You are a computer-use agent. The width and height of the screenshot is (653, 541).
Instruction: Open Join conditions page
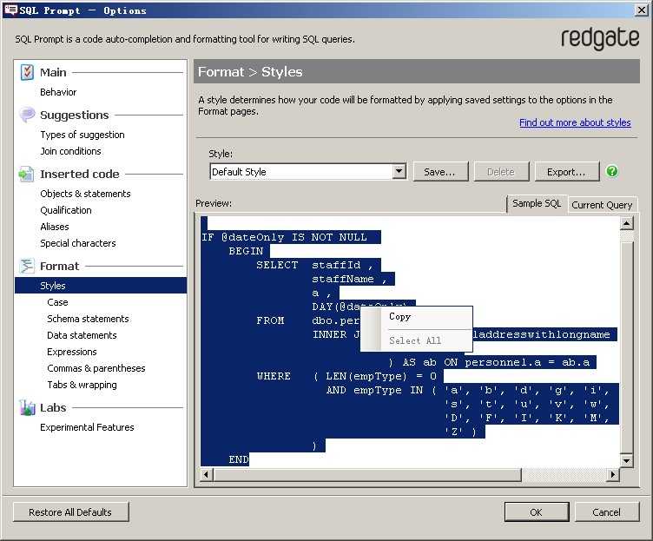[71, 151]
